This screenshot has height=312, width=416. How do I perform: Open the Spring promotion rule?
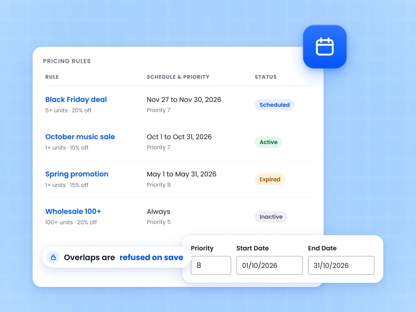pos(77,174)
